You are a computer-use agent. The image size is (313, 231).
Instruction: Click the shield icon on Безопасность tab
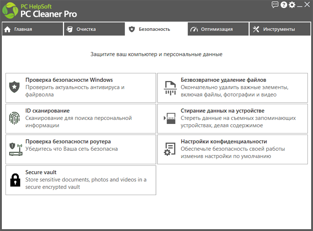click(132, 29)
